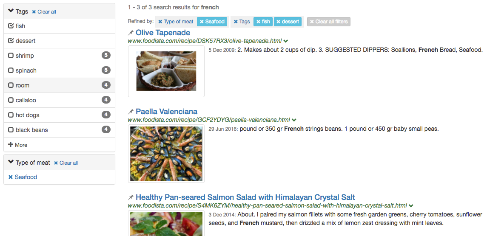
Task: Select the black beans tag checkbox
Action: [11, 130]
